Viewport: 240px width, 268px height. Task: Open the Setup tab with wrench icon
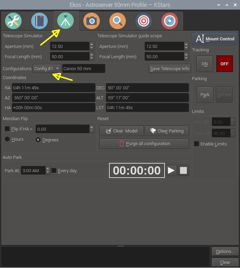[x=13, y=21]
